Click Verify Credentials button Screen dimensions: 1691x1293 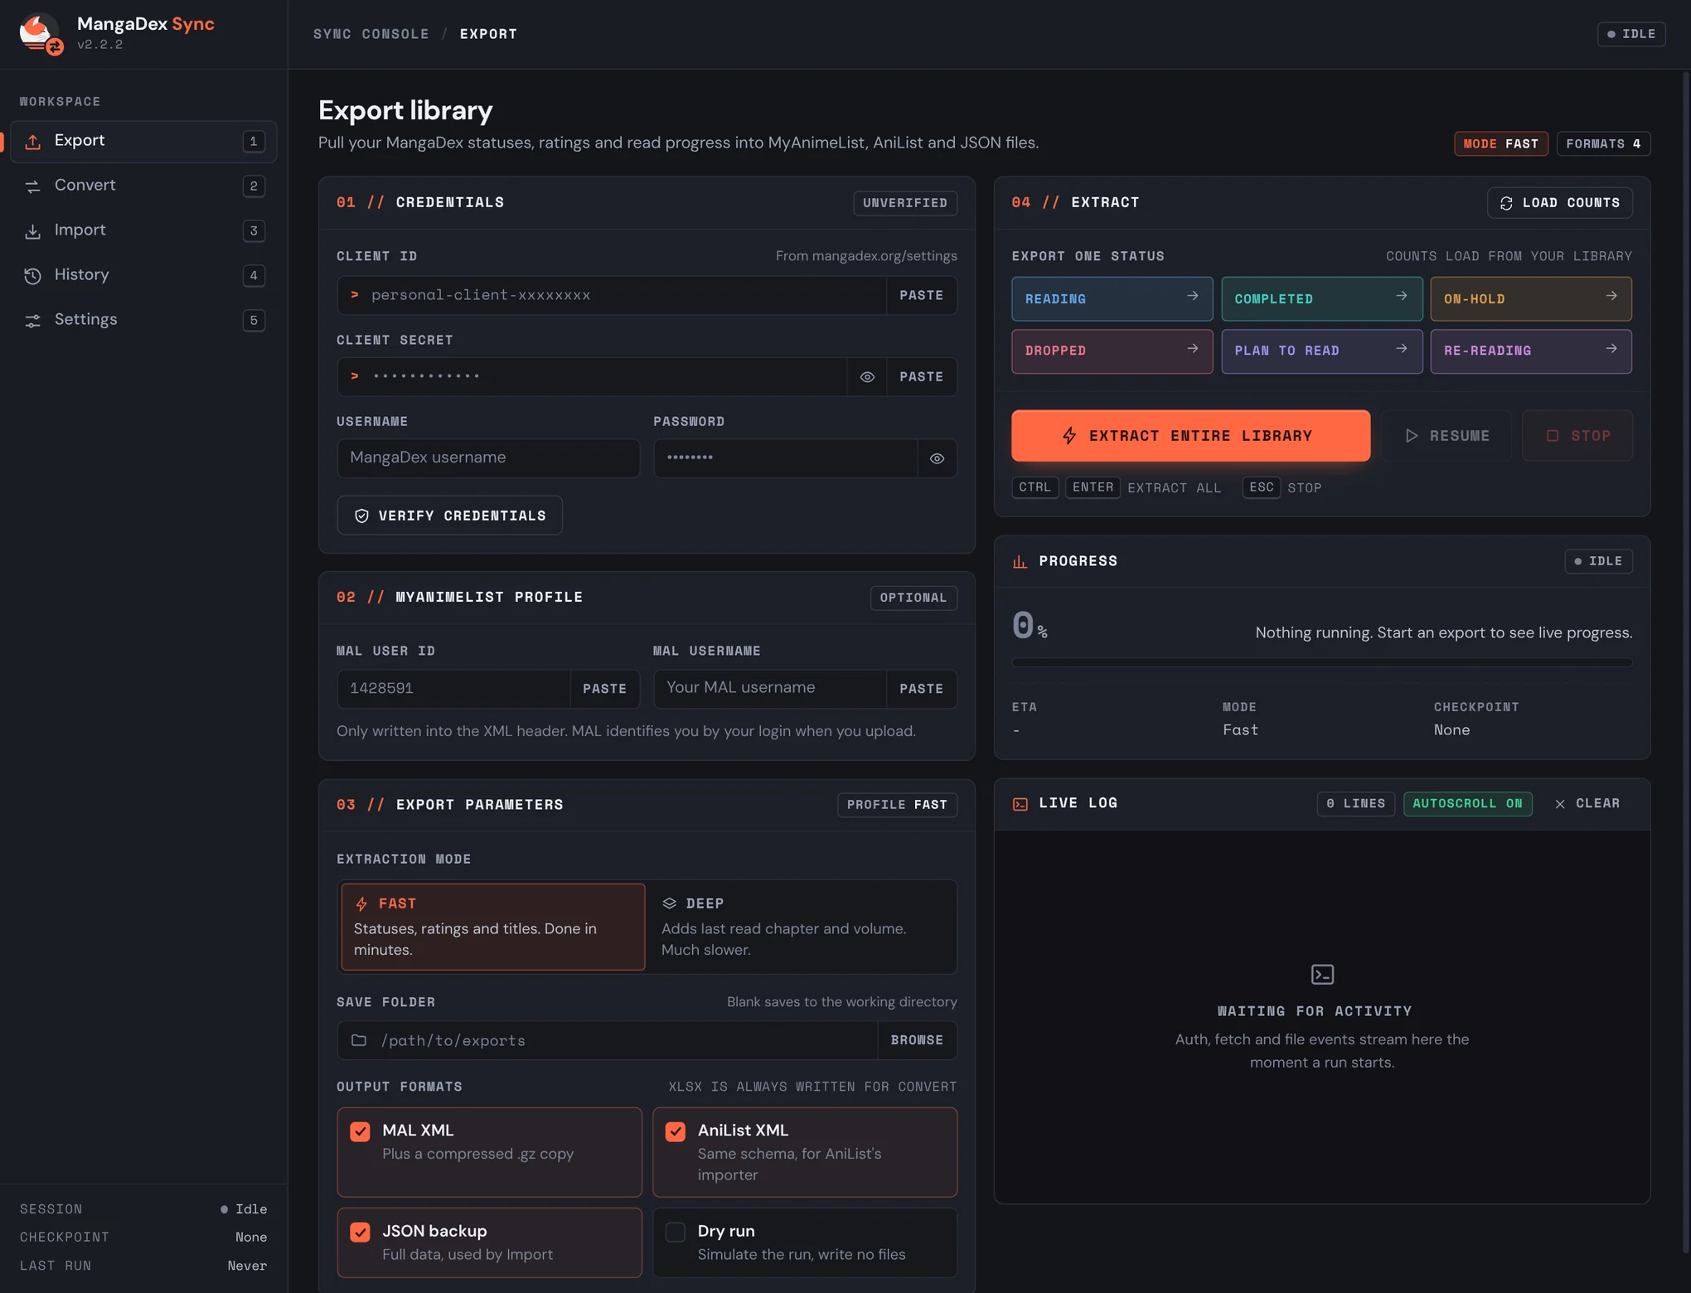(x=449, y=516)
